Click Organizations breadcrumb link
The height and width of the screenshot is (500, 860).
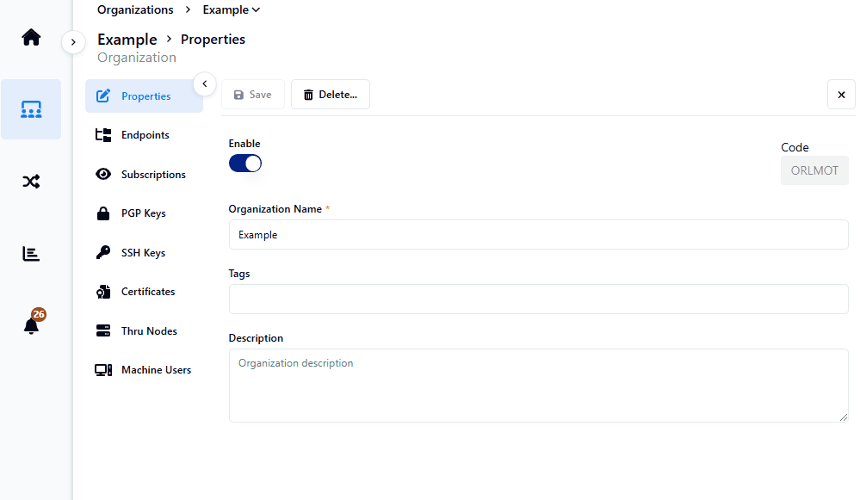135,10
